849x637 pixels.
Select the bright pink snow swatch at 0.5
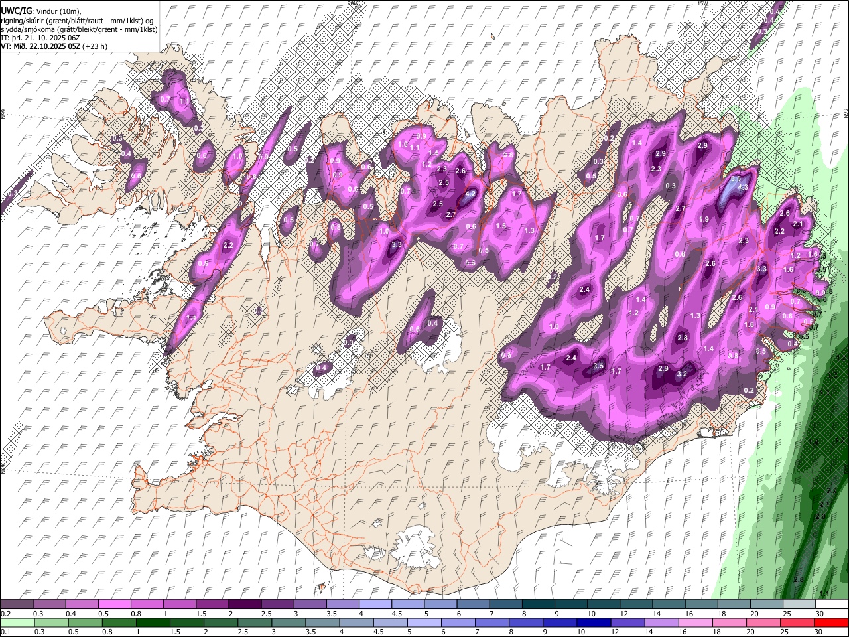point(114,604)
